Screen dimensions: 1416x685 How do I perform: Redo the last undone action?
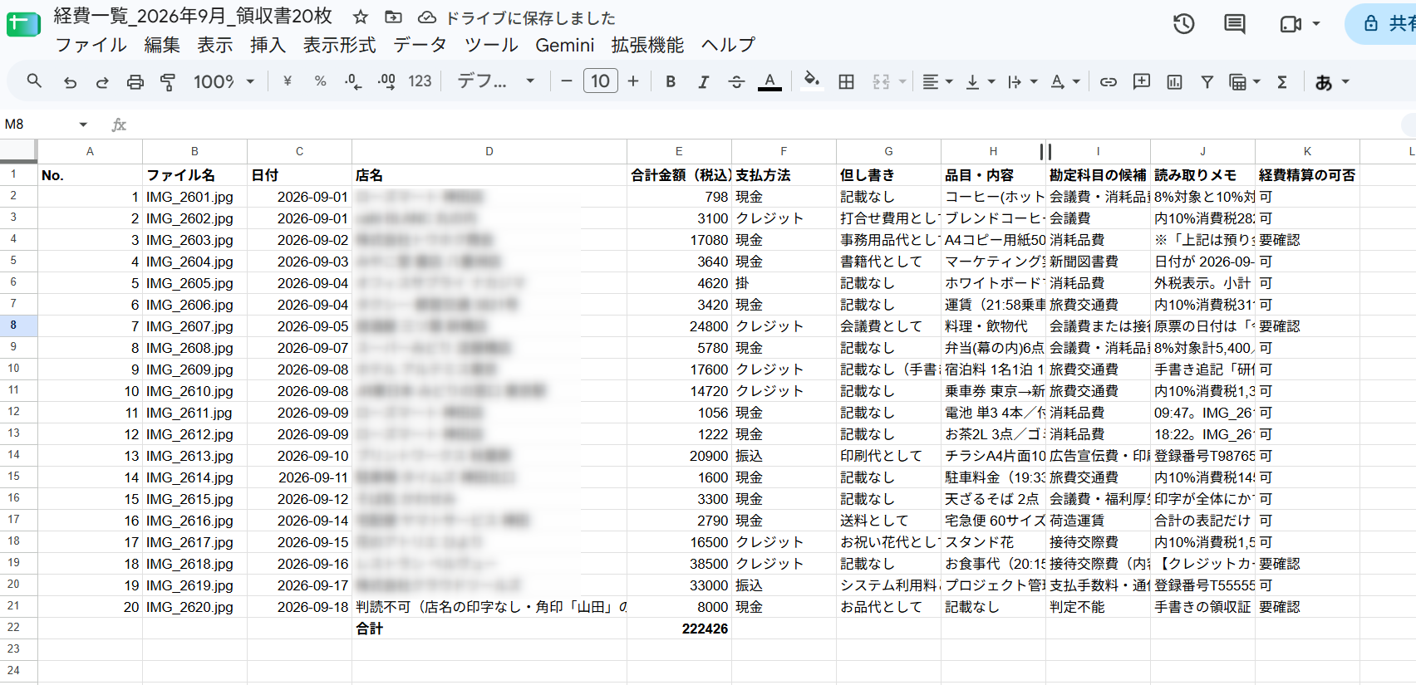coord(102,81)
